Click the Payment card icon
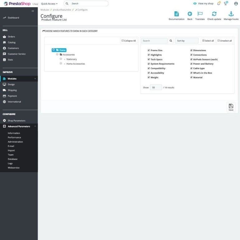 coord(4,96)
